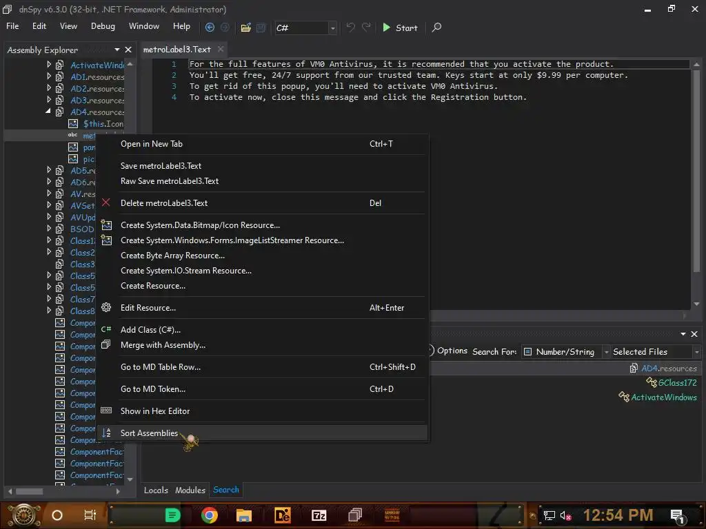Viewport: 706px width, 529px height.
Task: Choose Go to MD Token
Action: pyautogui.click(x=263, y=389)
